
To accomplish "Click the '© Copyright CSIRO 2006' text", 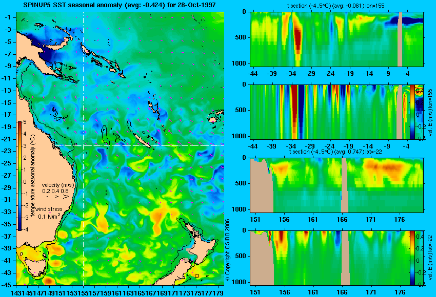I will 227,250.
